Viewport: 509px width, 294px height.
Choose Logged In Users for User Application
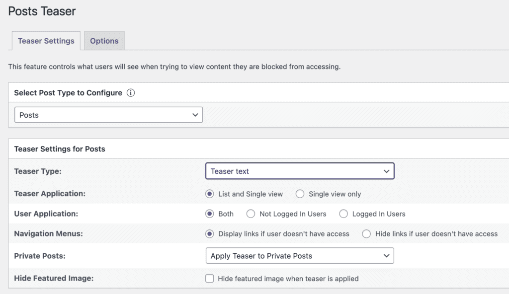click(343, 214)
